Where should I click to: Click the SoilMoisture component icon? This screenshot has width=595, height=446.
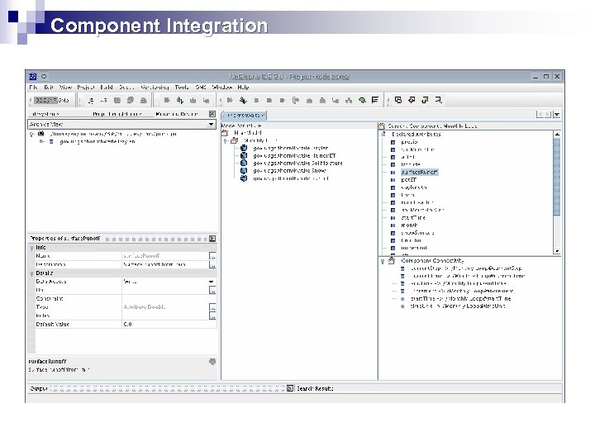pyautogui.click(x=244, y=164)
